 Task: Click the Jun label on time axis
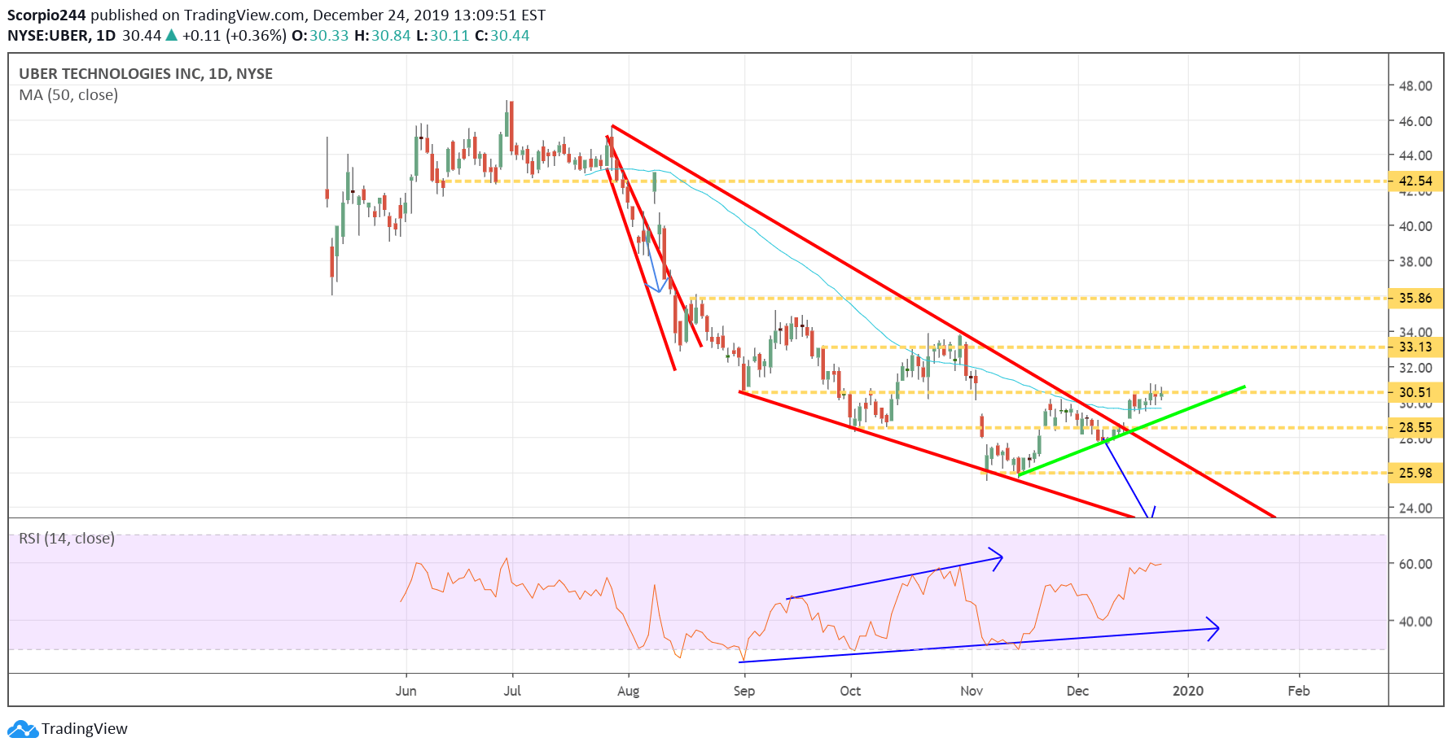click(406, 692)
